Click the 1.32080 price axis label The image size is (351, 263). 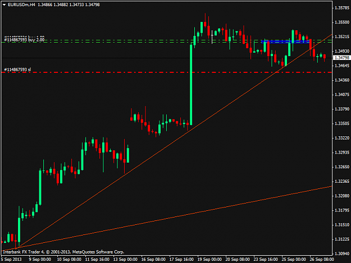pos(342,196)
